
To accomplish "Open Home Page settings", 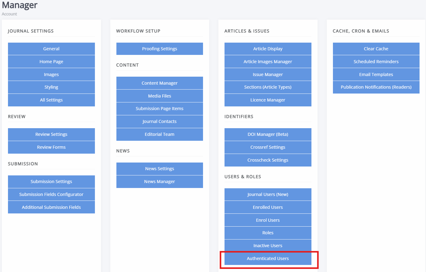I will coord(51,62).
